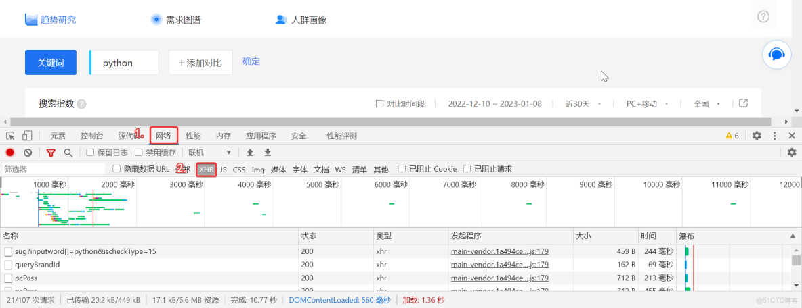Check the 已阻止 Cookie checkbox
Viewport: 802px width, 308px height.
[402, 169]
